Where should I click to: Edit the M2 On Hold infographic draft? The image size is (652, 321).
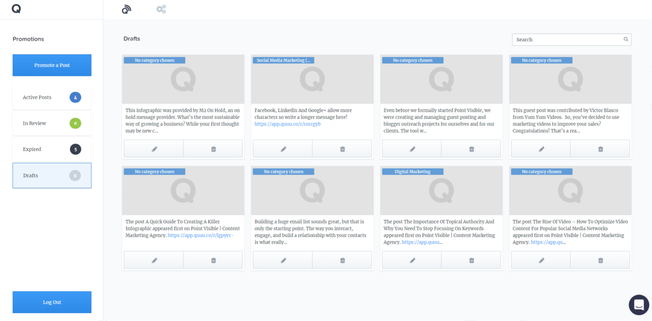(x=154, y=149)
